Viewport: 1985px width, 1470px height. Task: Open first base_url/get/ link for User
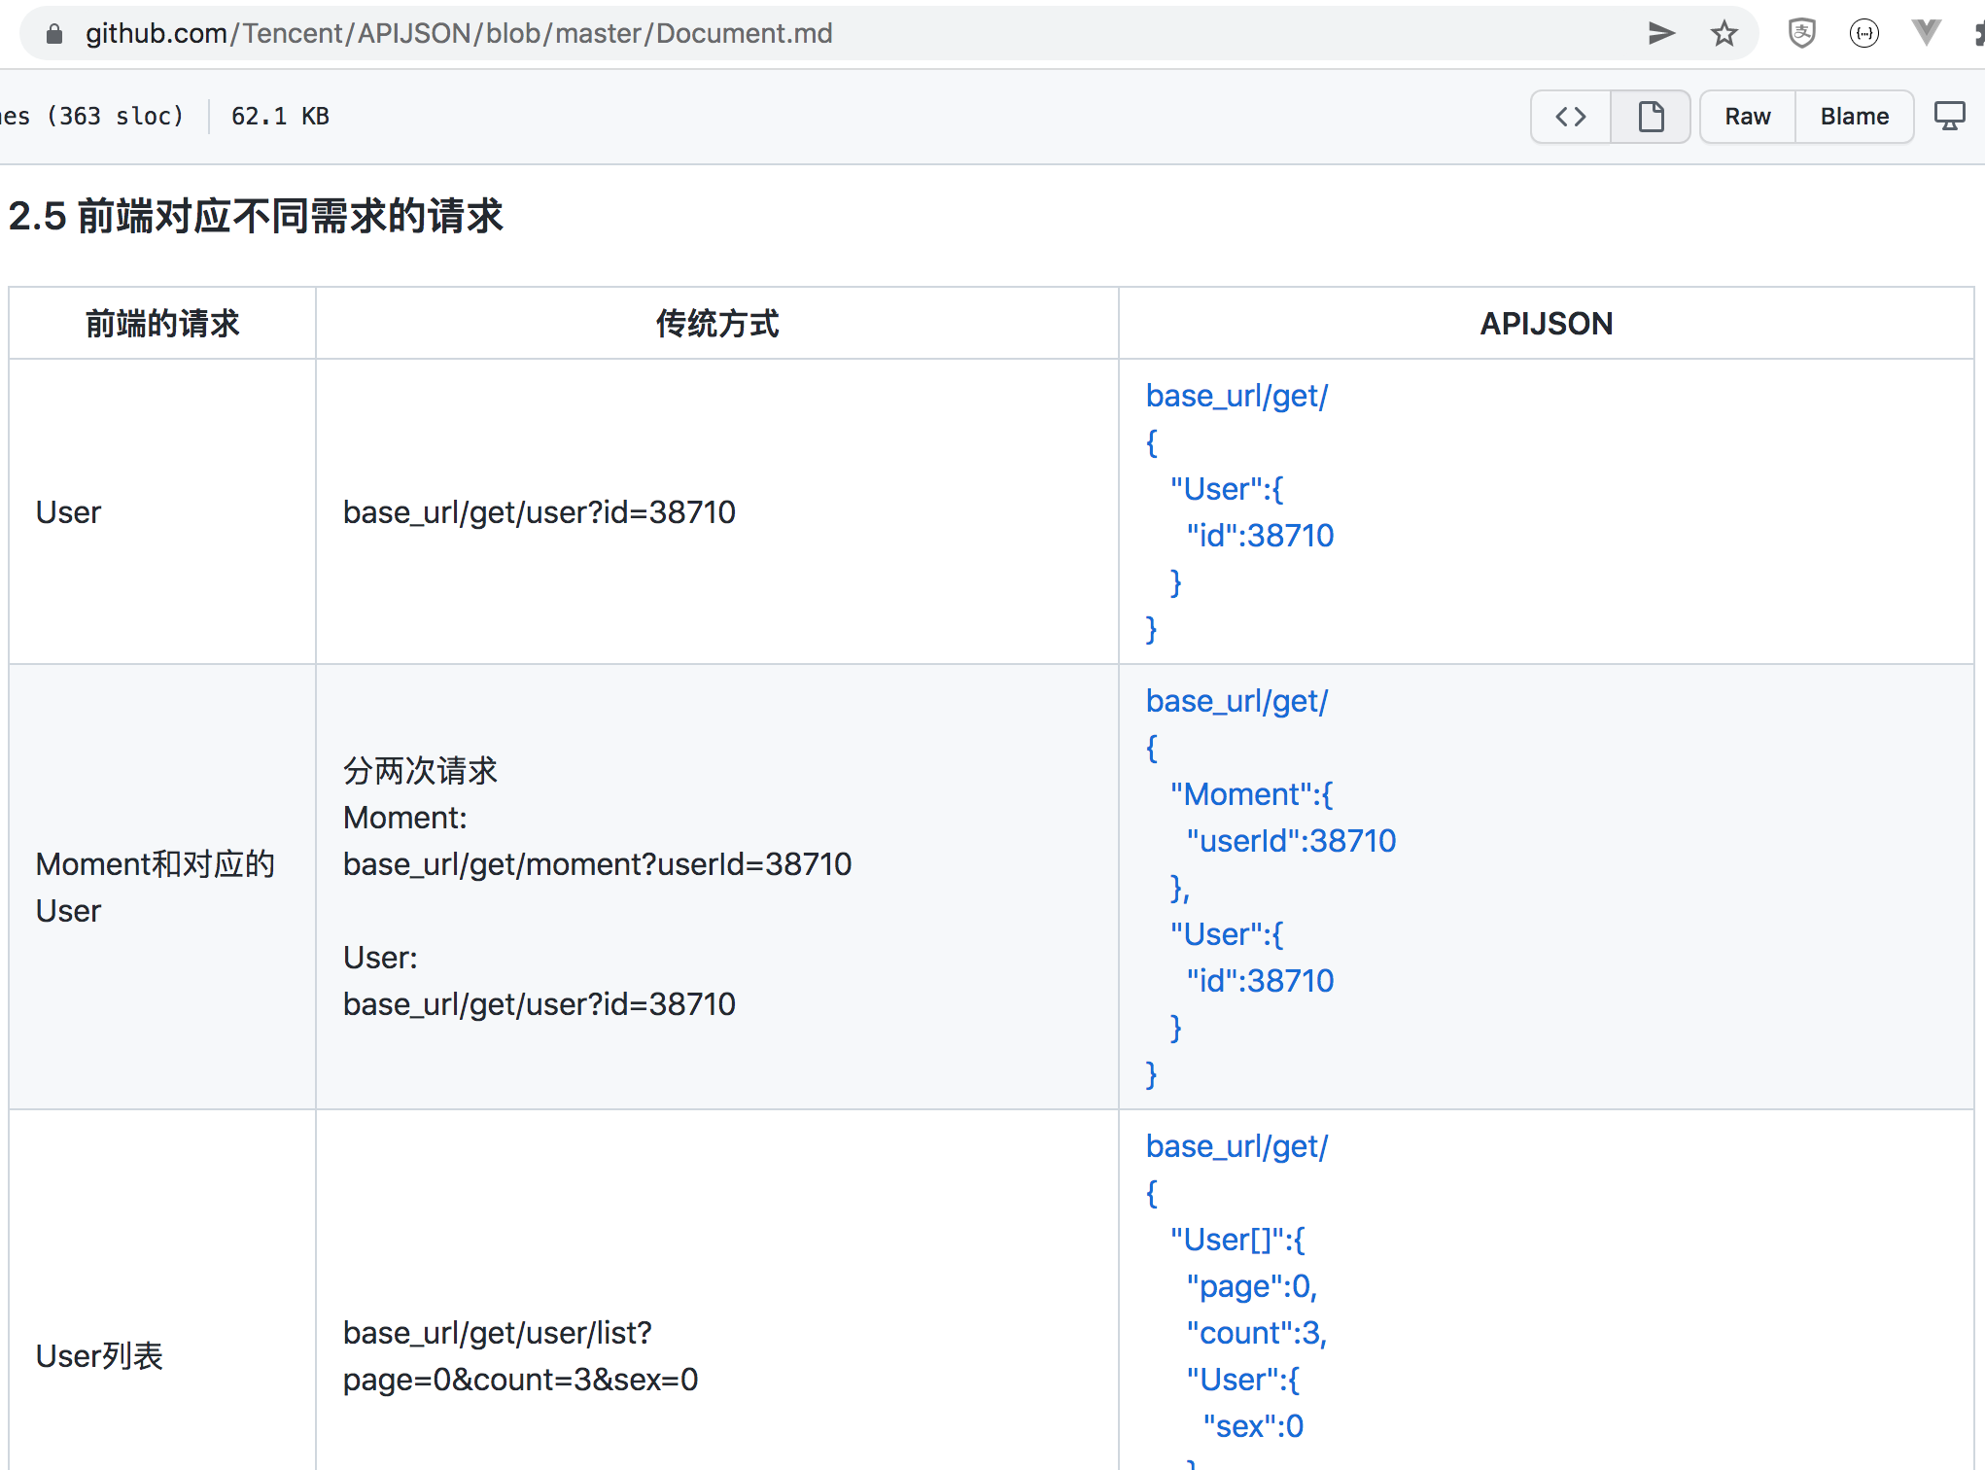click(1236, 396)
